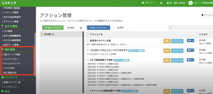Click the magnifier icon in search box
Viewport: 213px width, 94px height.
pyautogui.click(x=170, y=28)
